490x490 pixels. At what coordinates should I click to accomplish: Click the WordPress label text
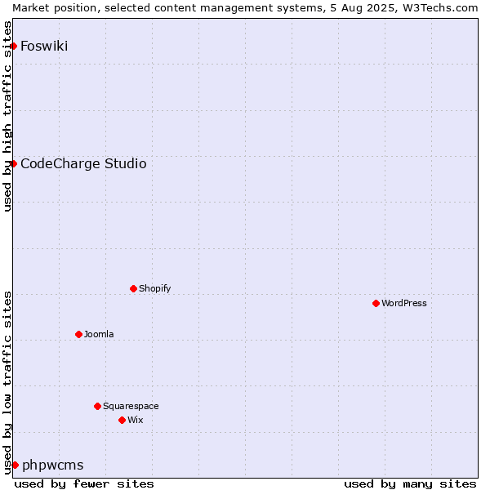pos(404,303)
